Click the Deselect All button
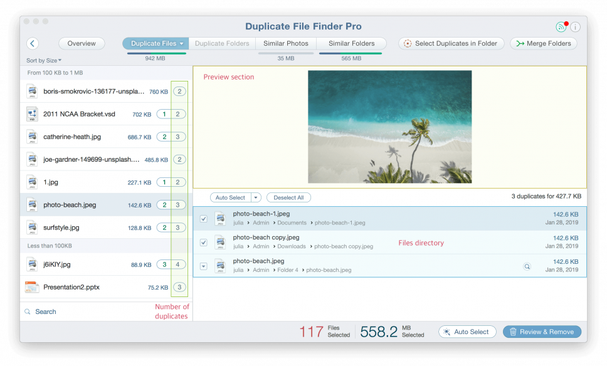The height and width of the screenshot is (366, 607). [288, 197]
